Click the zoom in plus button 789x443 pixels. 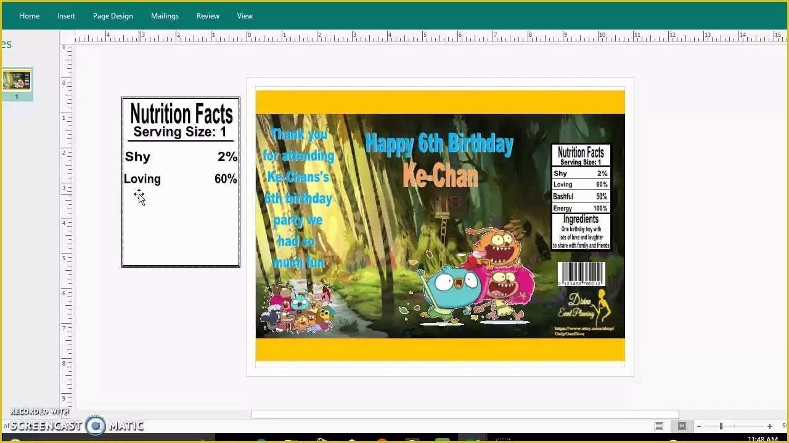pyautogui.click(x=769, y=426)
